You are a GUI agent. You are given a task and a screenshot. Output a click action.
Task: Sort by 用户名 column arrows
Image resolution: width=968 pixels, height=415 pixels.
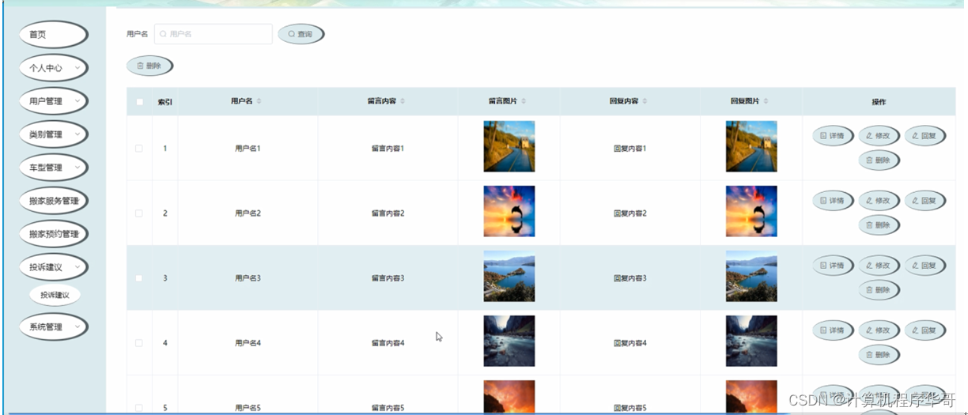(x=259, y=101)
